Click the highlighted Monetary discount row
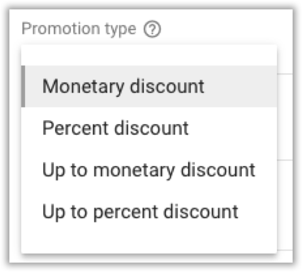Image resolution: width=302 pixels, height=272 pixels. [149, 86]
